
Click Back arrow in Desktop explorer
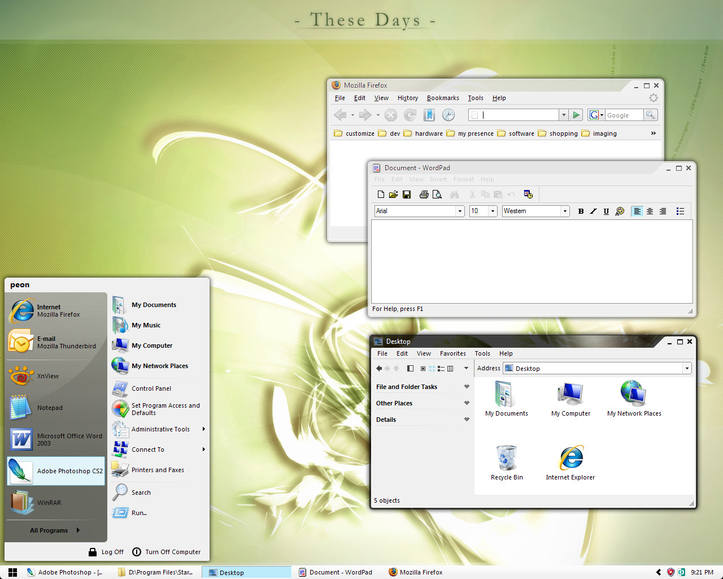click(379, 368)
